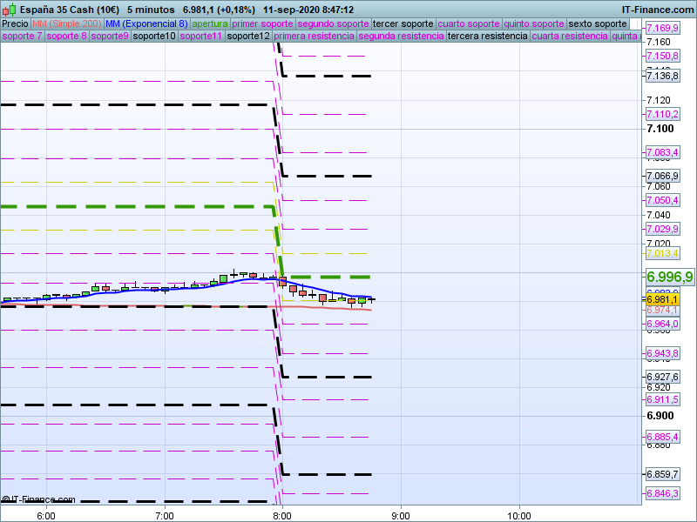Click the IT-Finance.com copyright text at bottom left
Viewport: 697px width, 522px height.
39,499
